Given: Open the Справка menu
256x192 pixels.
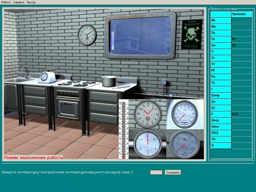Looking at the screenshot, I should pos(19,2).
